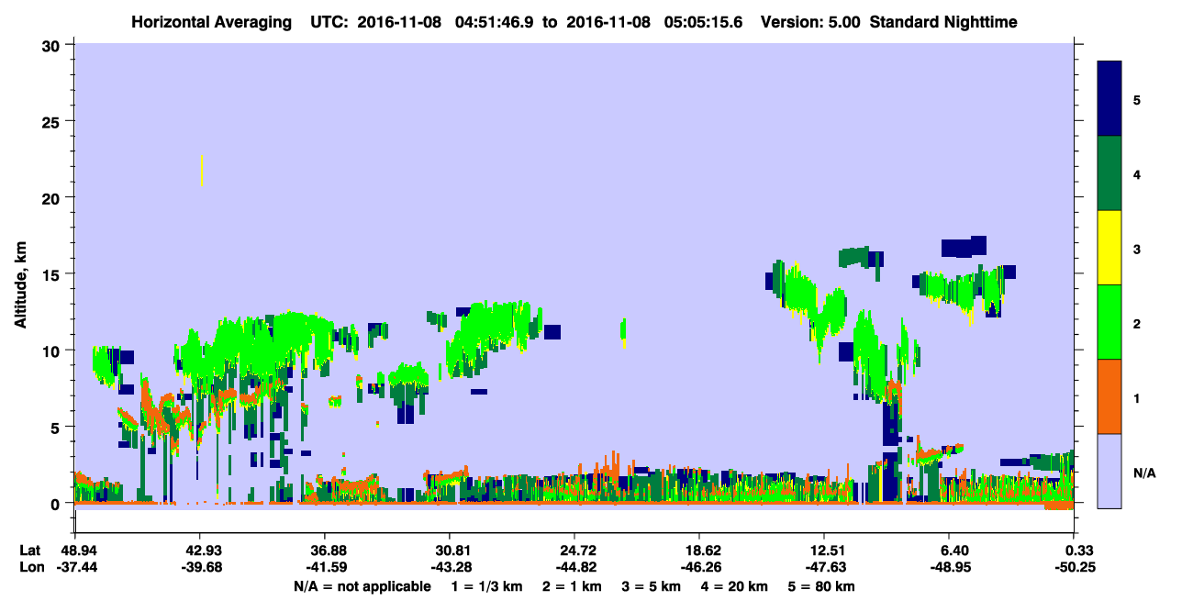
Task: Click the thin yellow streak near 22 km altitude
Action: (x=202, y=171)
